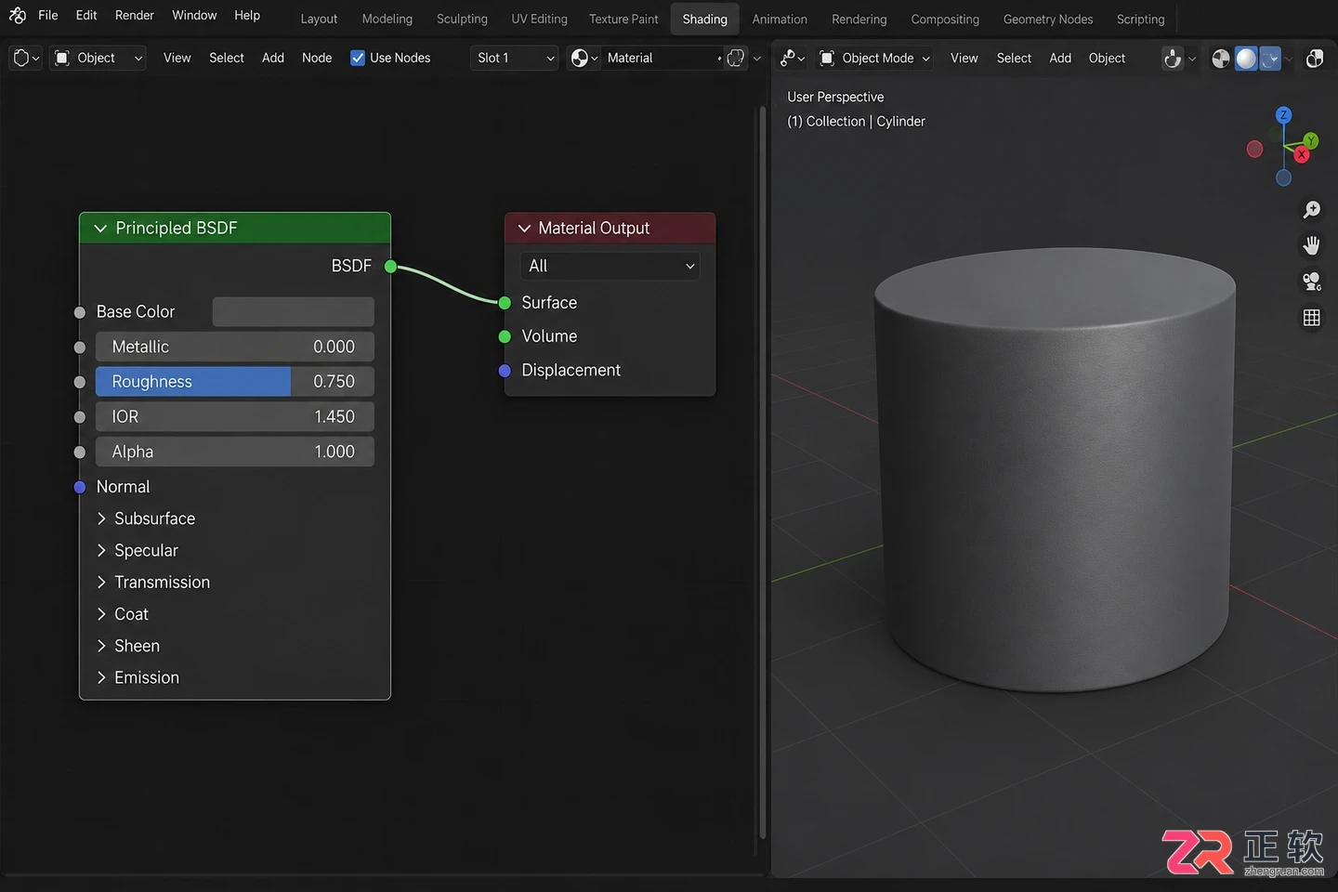Open the Slot 1 dropdown
The image size is (1338, 892).
(x=515, y=58)
